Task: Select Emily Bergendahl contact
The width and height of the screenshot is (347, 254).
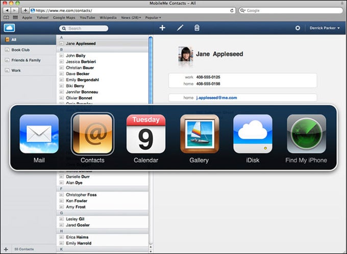Action: click(103, 80)
